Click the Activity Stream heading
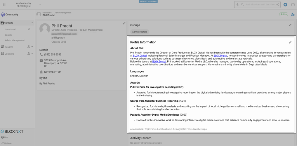 coord(141,138)
